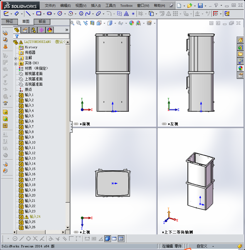Open the Rectangle tool dropdown arrow
The width and height of the screenshot is (245, 250).
point(44,14)
